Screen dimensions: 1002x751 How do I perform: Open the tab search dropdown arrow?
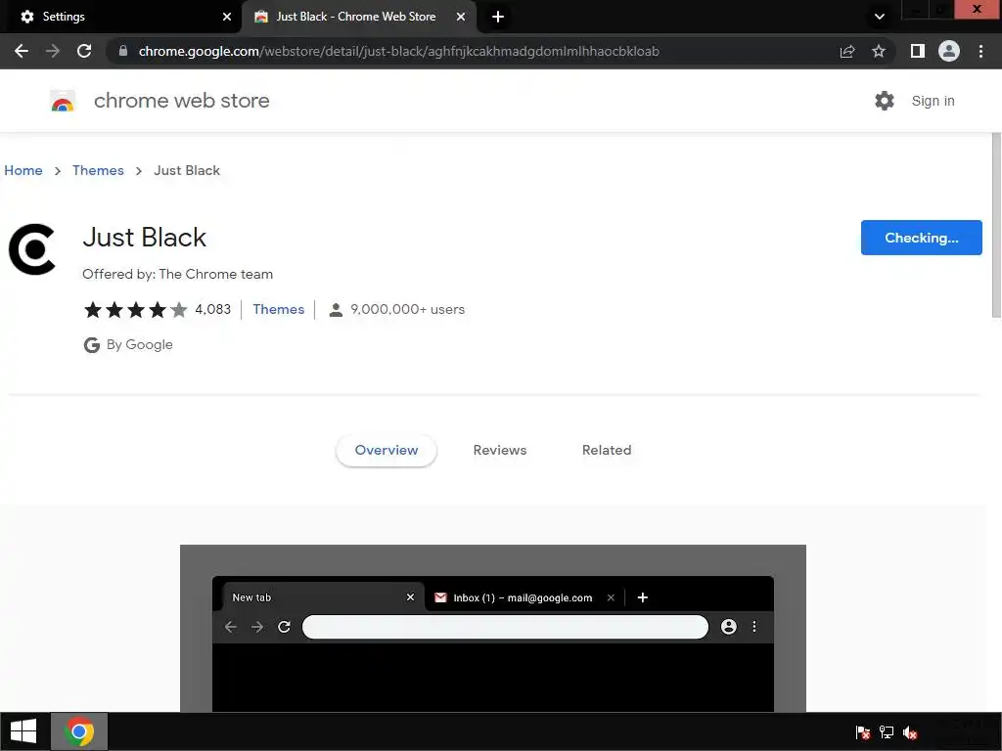(880, 17)
